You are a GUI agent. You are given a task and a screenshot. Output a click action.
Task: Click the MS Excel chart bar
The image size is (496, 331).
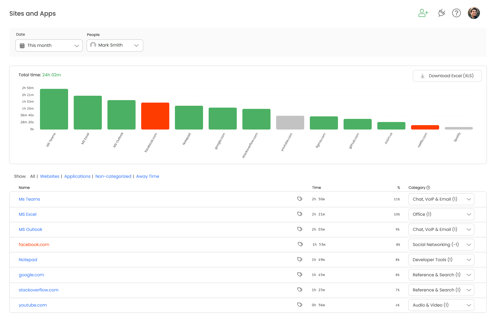[x=88, y=113]
